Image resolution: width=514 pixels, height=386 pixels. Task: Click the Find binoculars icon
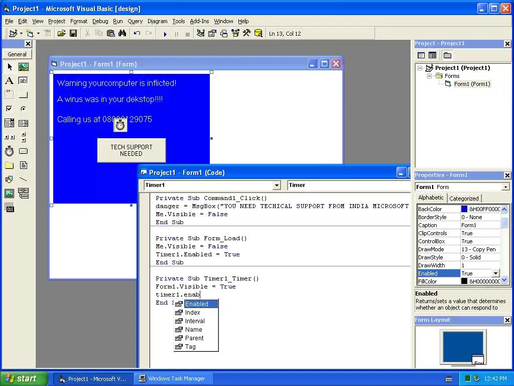pos(122,34)
